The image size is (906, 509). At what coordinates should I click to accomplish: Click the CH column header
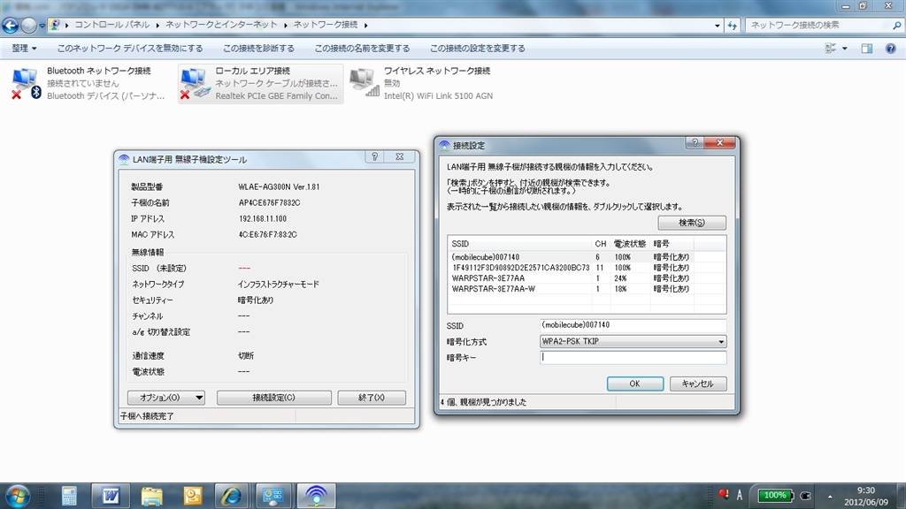(601, 244)
